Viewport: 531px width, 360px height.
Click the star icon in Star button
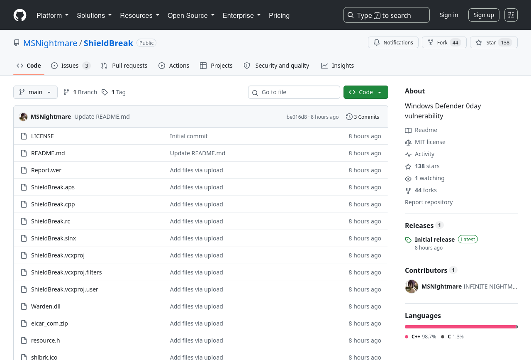[479, 42]
